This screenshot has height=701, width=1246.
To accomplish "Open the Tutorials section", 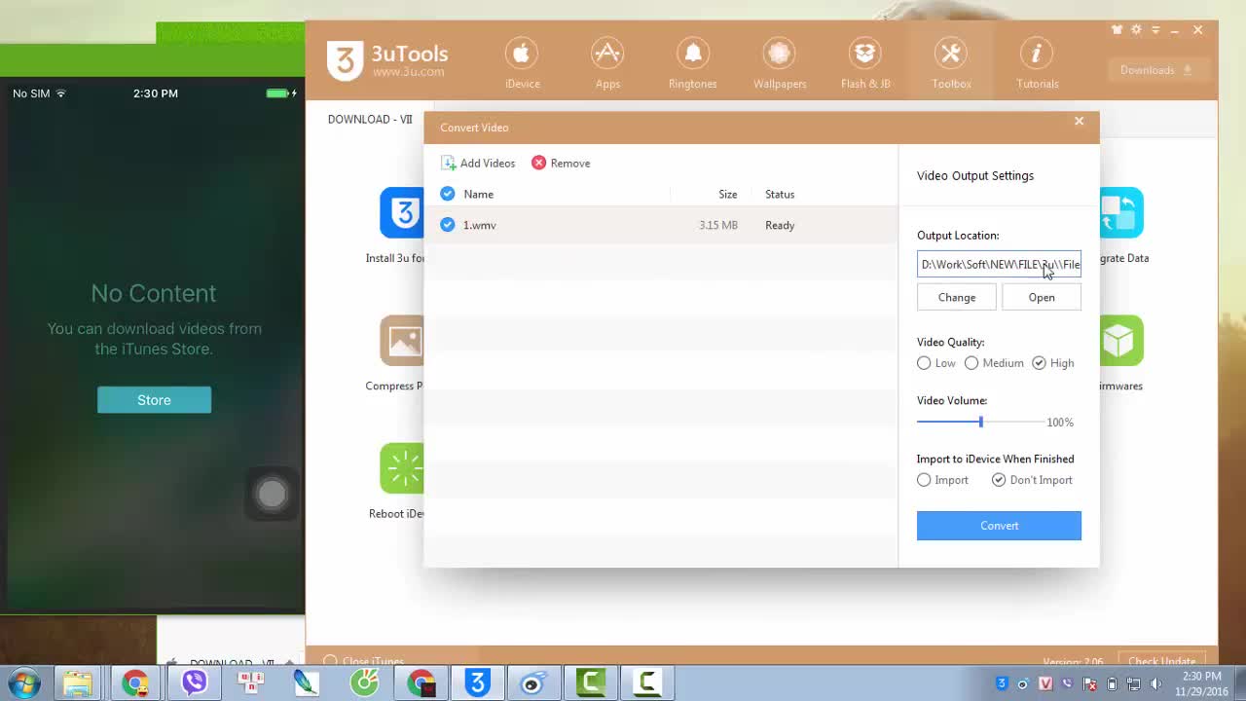I will coord(1037,64).
